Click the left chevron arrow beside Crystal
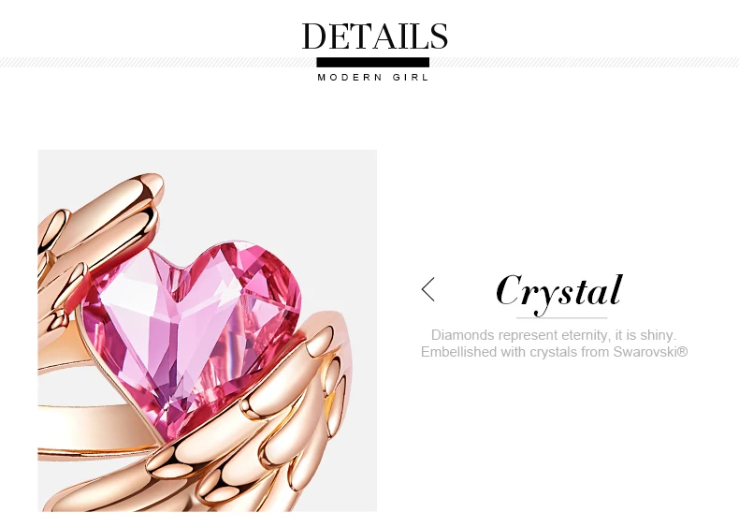Screen dimensions: 739x527 (x=427, y=289)
